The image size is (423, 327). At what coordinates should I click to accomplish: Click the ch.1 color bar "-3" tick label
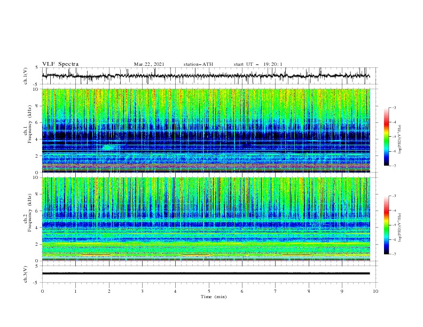click(394, 107)
